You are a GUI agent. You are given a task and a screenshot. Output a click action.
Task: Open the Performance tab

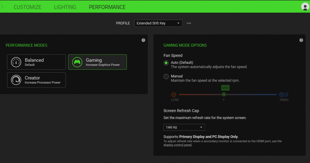coord(107,7)
